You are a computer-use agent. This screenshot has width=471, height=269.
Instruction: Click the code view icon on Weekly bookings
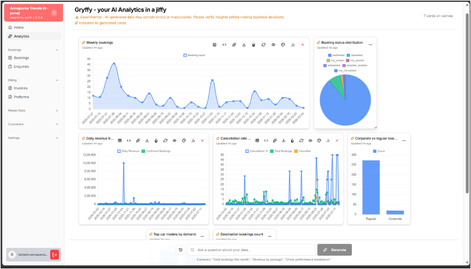224,45
